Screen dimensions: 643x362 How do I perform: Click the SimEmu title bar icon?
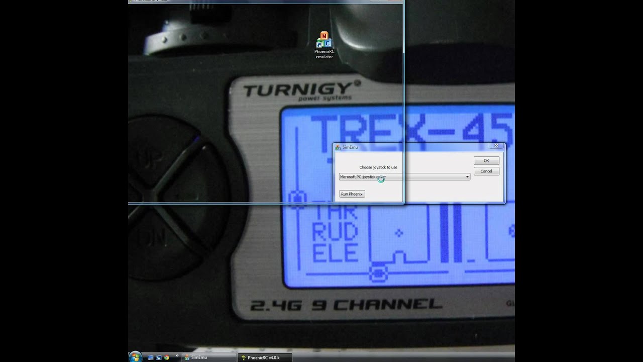[338, 147]
